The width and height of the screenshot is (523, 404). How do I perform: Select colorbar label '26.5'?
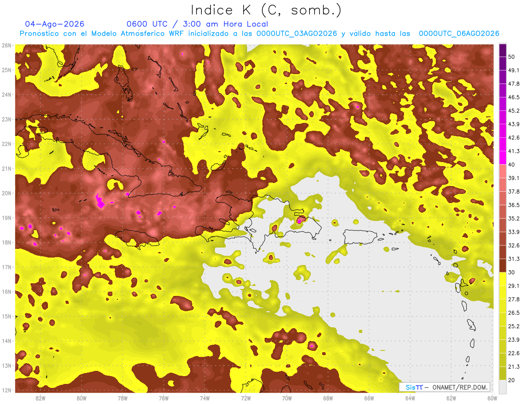[x=513, y=312]
